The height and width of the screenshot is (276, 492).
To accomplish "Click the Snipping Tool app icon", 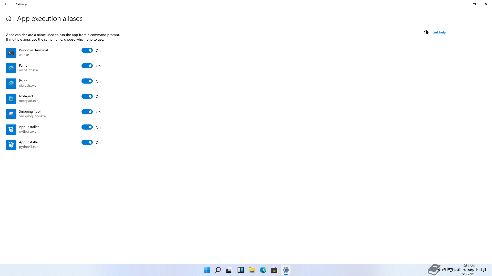I will click(11, 114).
